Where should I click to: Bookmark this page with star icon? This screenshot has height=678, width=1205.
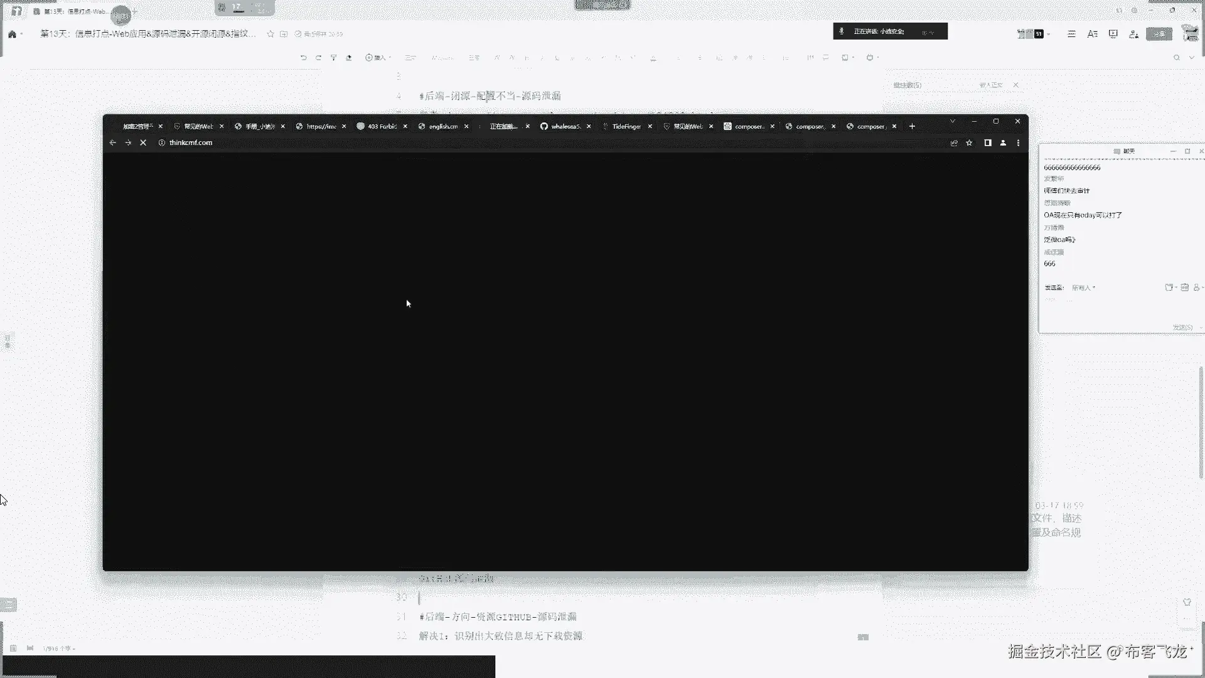969,143
